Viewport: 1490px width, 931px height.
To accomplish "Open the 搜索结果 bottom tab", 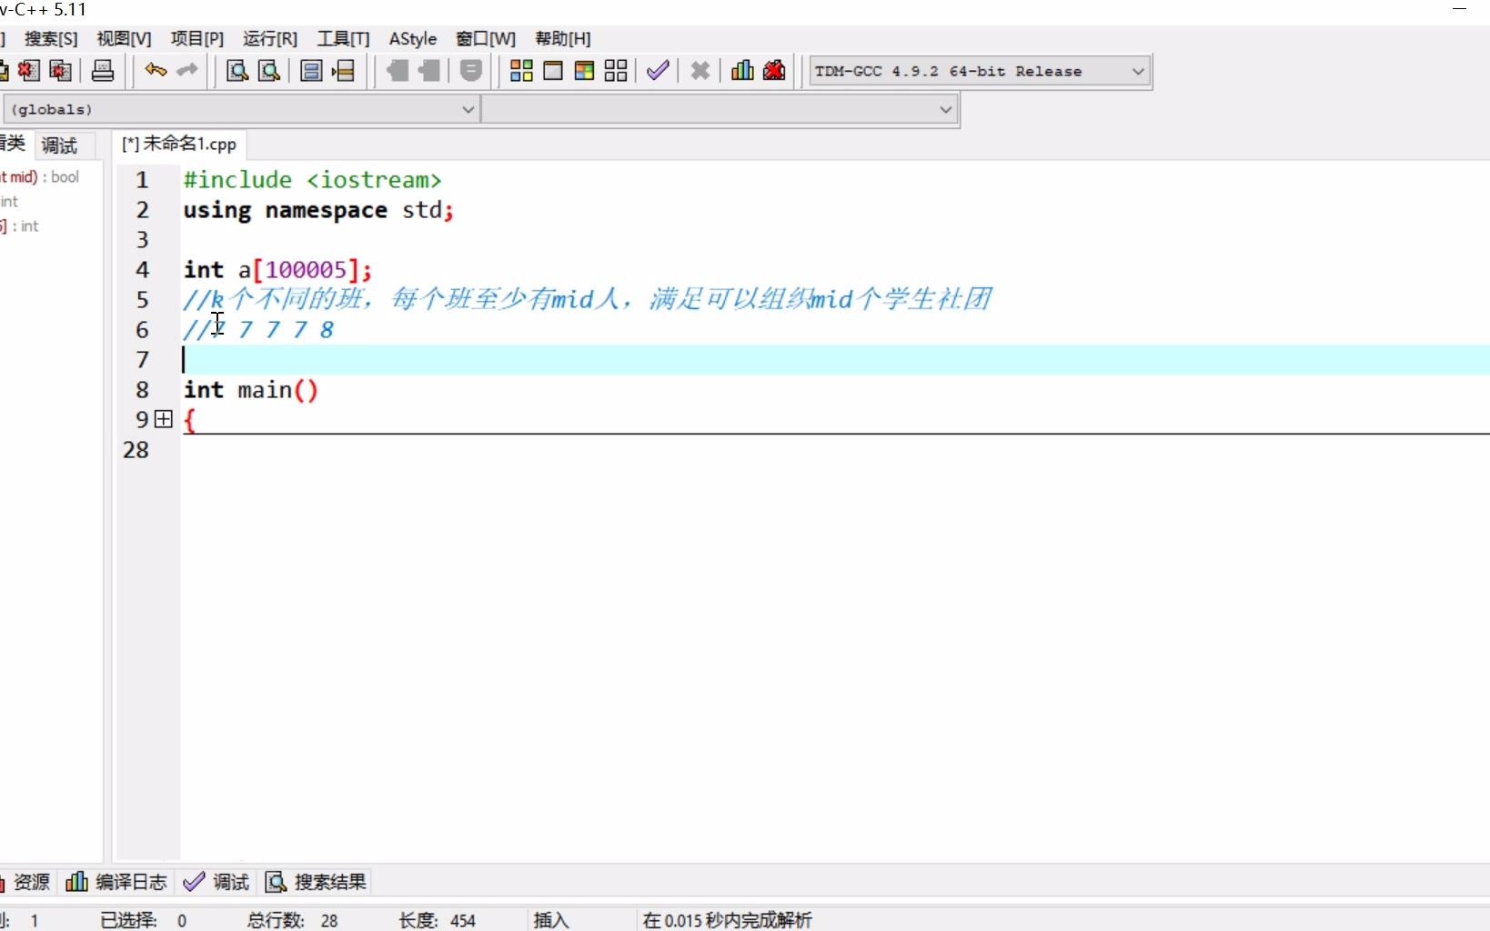I will coord(317,882).
